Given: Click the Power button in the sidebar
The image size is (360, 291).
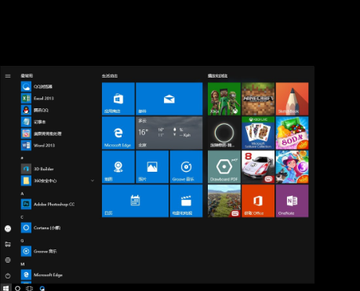Looking at the screenshot, I should coord(8,275).
